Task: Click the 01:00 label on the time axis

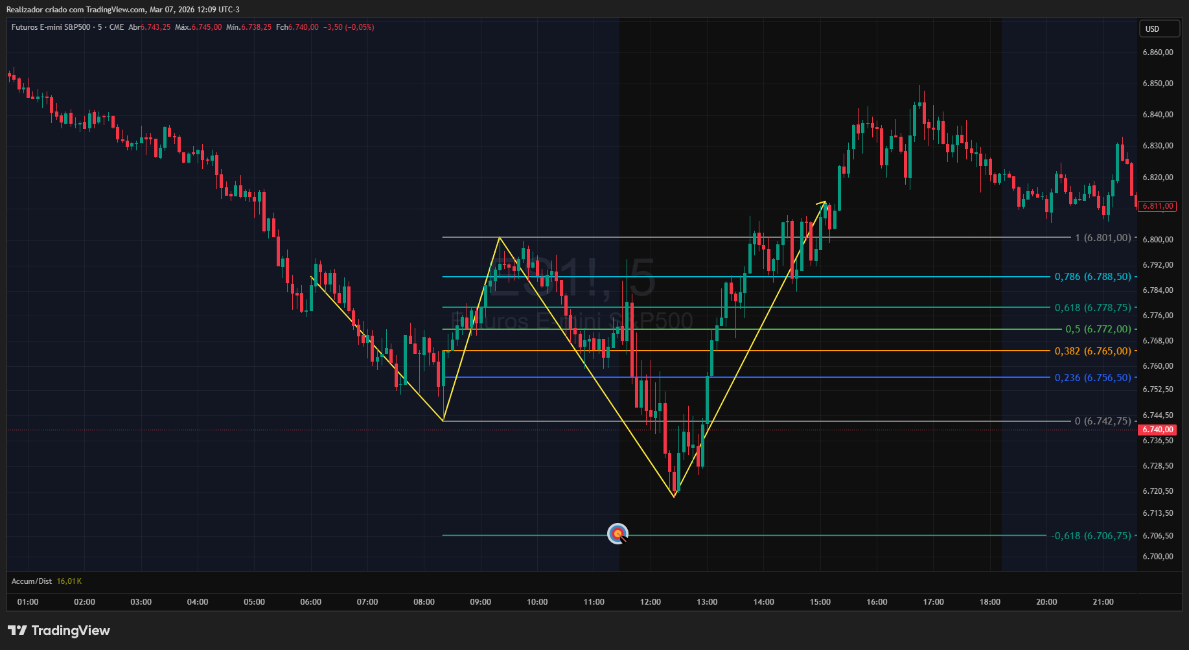Action: [x=28, y=602]
